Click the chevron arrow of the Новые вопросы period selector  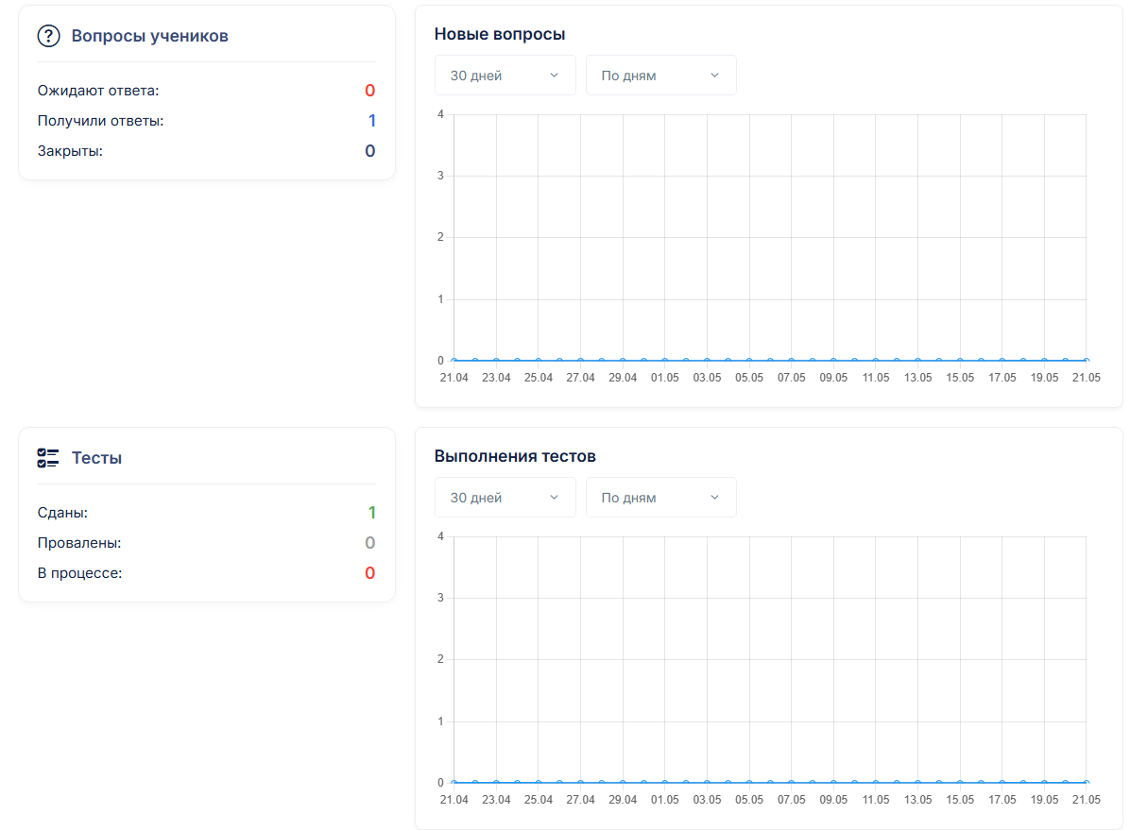pyautogui.click(x=555, y=76)
